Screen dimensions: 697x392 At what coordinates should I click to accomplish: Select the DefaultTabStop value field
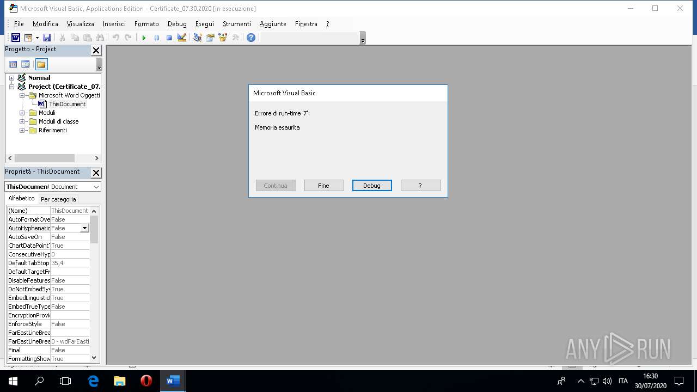coord(70,263)
